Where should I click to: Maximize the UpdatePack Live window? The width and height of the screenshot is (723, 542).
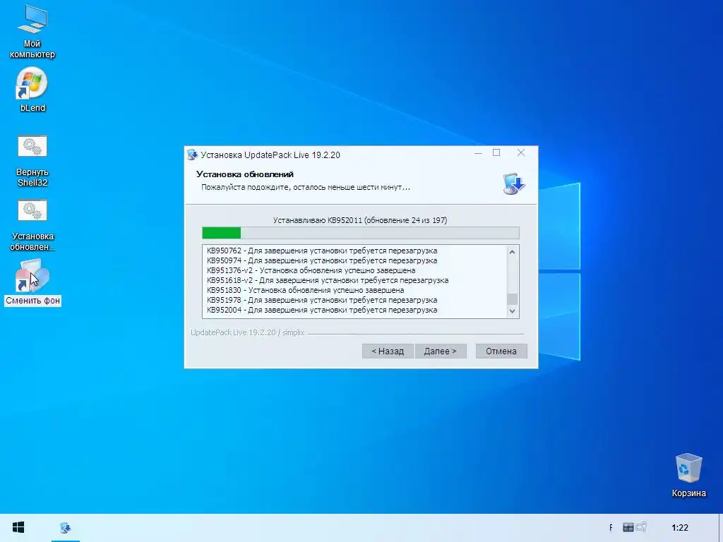(x=496, y=153)
